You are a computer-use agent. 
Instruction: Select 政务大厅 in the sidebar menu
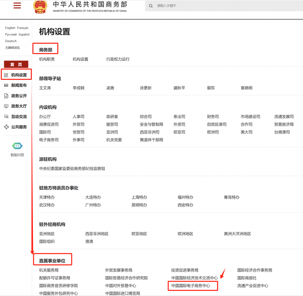click(19, 106)
